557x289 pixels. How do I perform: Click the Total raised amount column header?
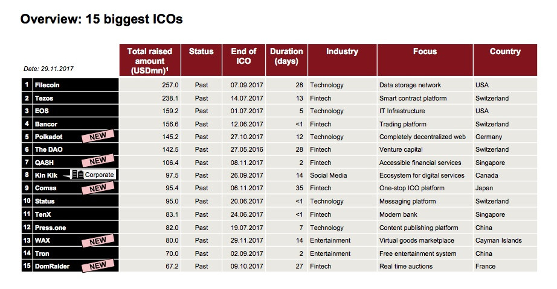click(x=150, y=60)
